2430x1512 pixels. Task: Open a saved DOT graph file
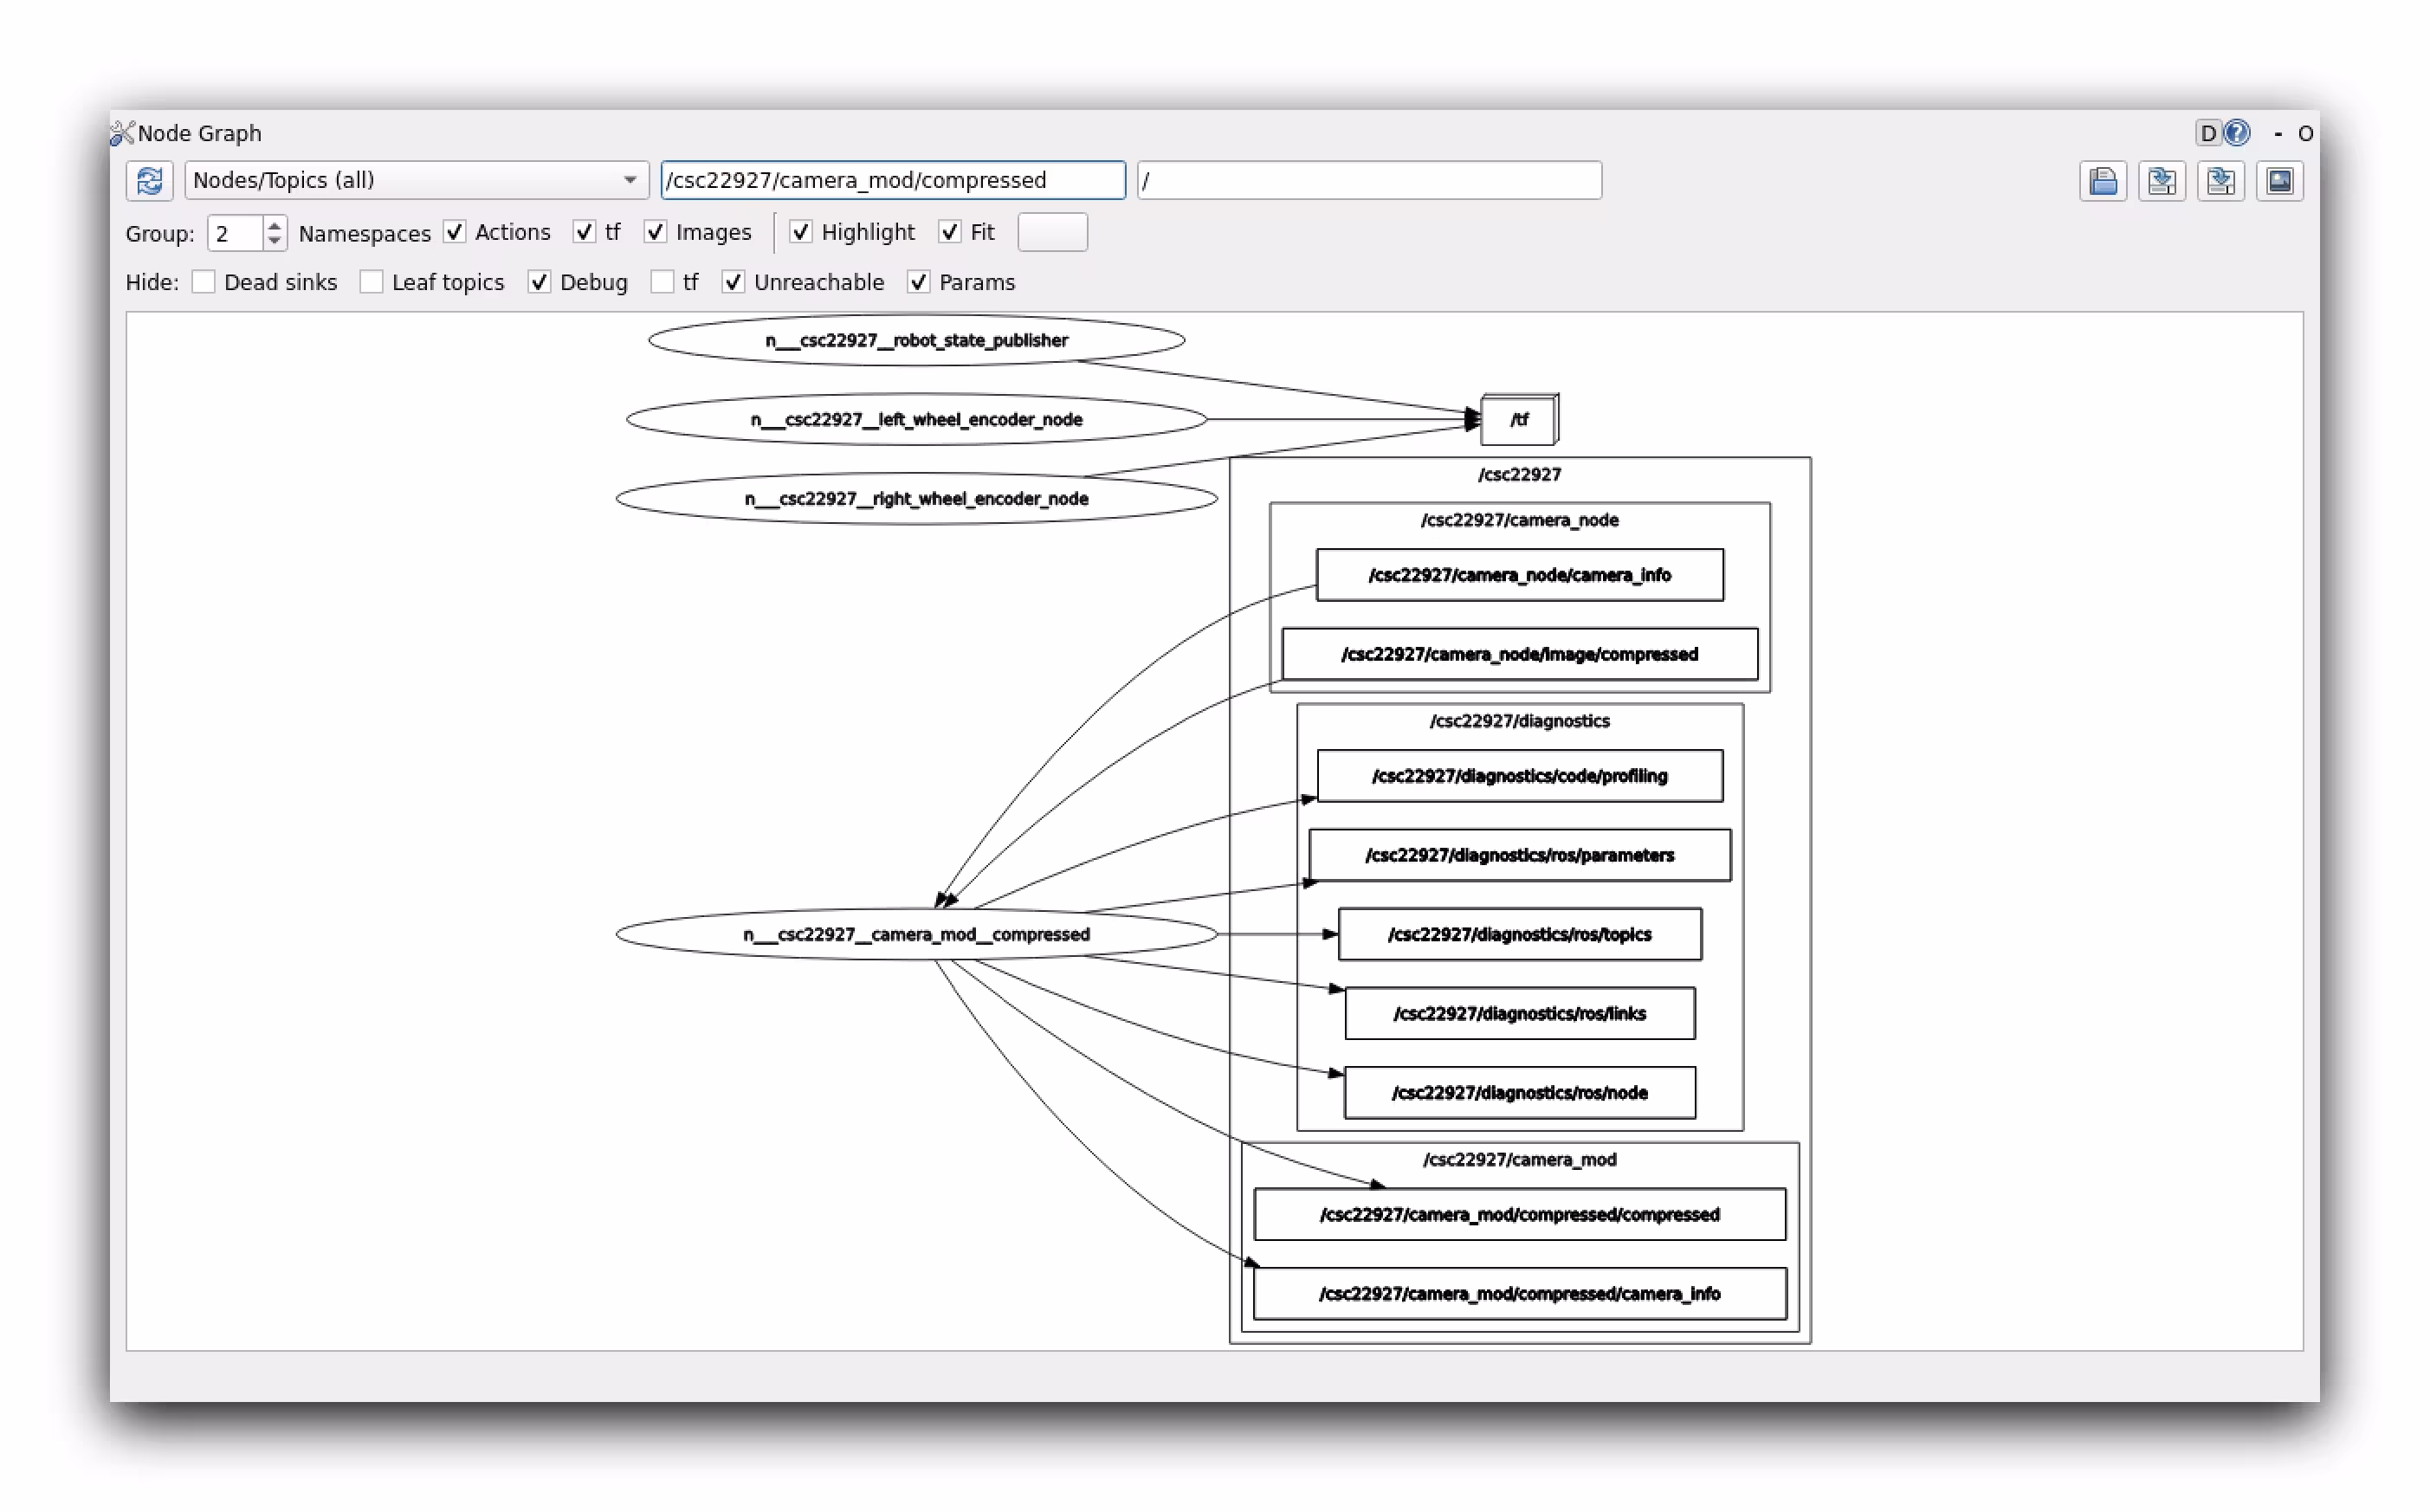(x=2103, y=181)
